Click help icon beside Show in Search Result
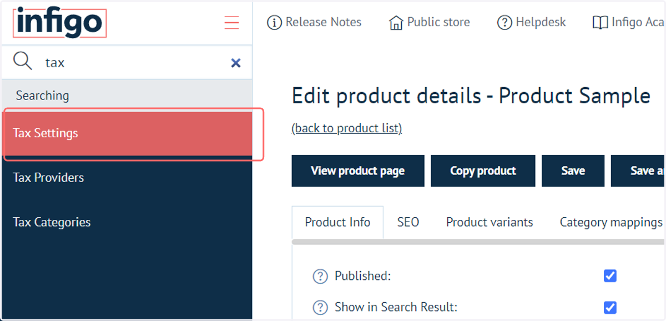Viewport: 666px width, 321px height. coord(320,307)
